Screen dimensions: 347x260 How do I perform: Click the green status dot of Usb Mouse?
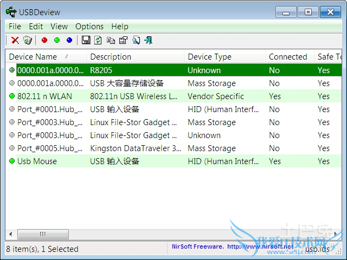12,161
